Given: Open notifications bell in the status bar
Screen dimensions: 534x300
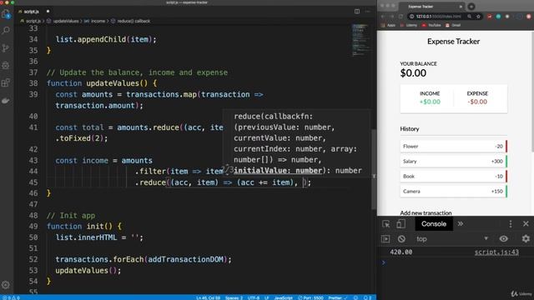Looking at the screenshot, I should point(367,297).
